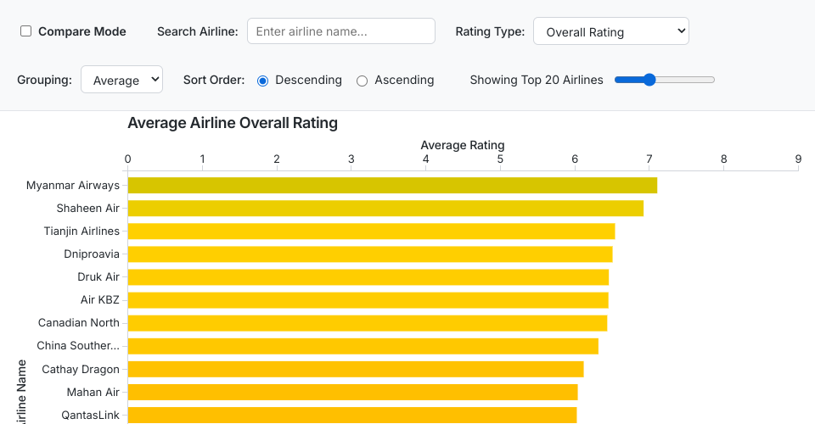This screenshot has height=424, width=815.
Task: Click the Cathay Dragon bar
Action: coord(355,369)
